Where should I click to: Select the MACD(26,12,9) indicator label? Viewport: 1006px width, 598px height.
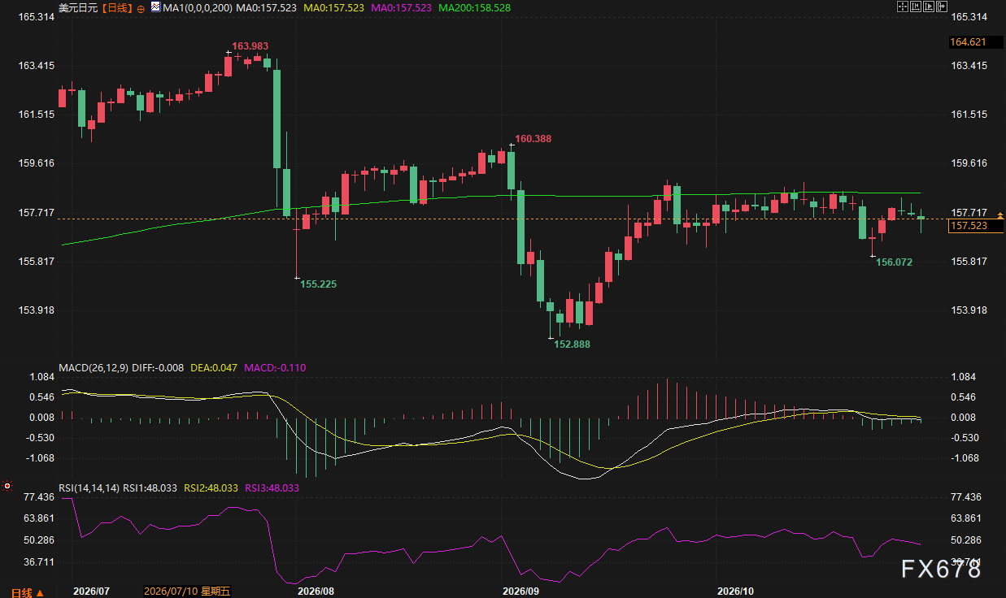click(x=93, y=367)
